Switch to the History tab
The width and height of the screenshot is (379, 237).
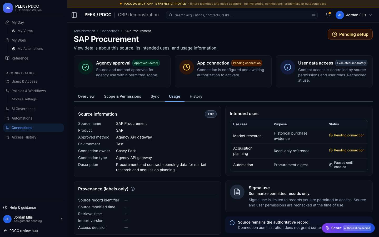click(196, 96)
